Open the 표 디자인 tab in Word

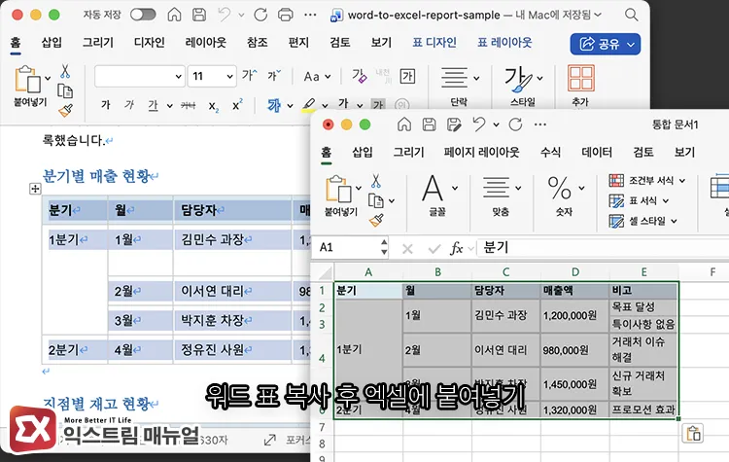coord(434,43)
